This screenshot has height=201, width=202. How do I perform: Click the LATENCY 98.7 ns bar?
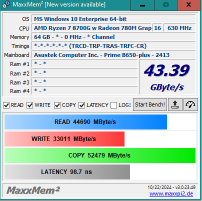pos(67,172)
